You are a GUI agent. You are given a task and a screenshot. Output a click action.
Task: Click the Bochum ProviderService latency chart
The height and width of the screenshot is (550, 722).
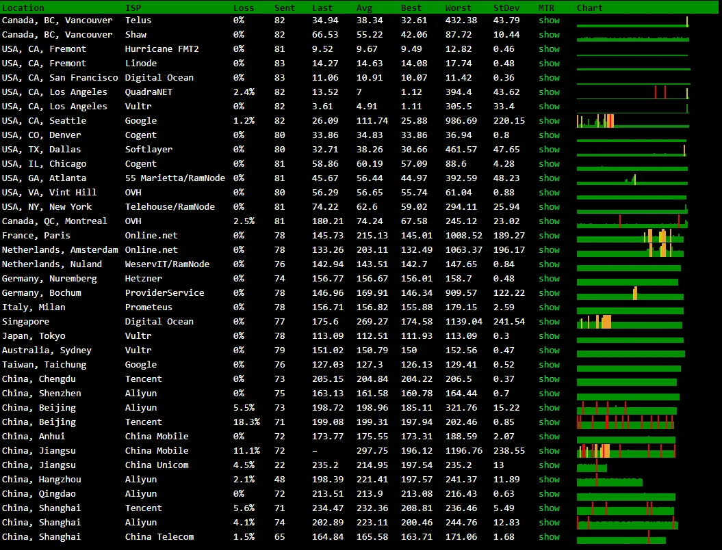[x=630, y=293]
